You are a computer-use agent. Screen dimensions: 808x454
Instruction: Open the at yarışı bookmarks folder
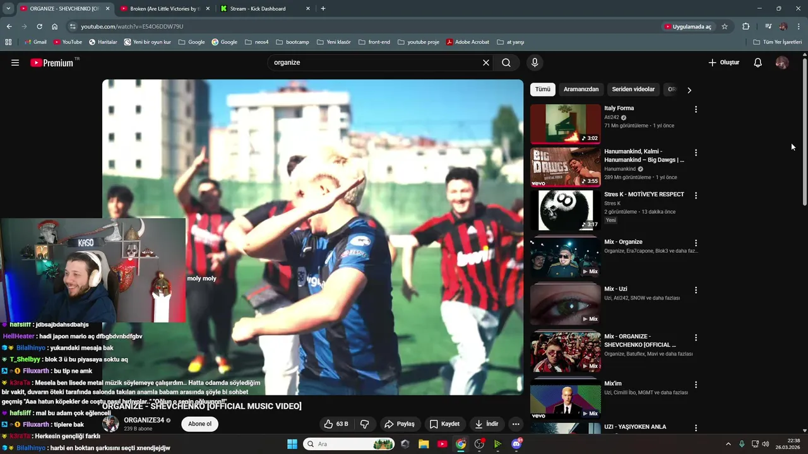(510, 42)
